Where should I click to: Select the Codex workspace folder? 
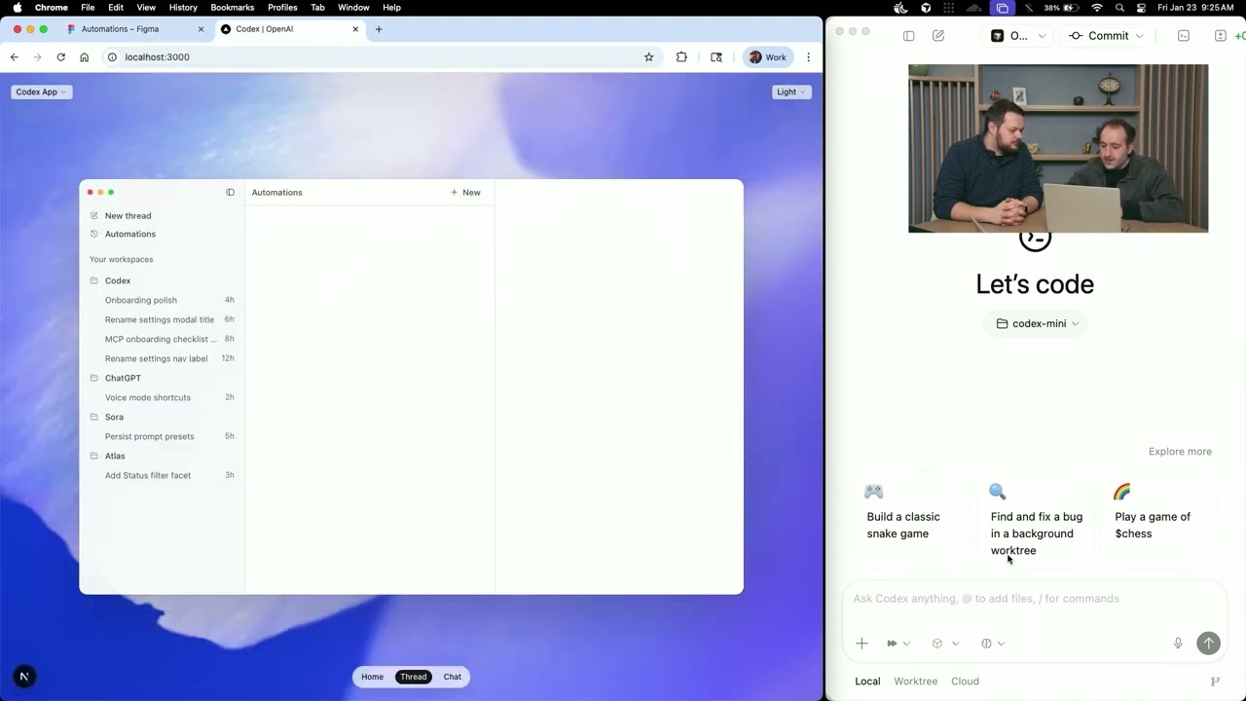tap(118, 280)
